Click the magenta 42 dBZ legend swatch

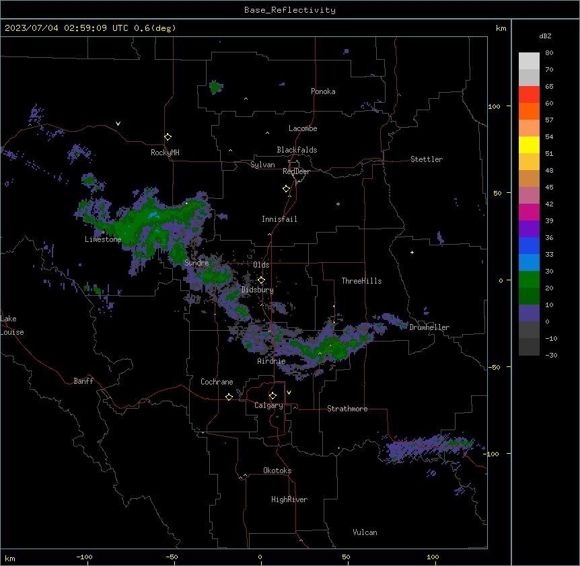[x=529, y=212]
